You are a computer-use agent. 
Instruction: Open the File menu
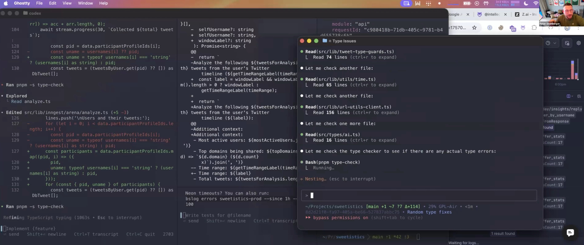39,3
